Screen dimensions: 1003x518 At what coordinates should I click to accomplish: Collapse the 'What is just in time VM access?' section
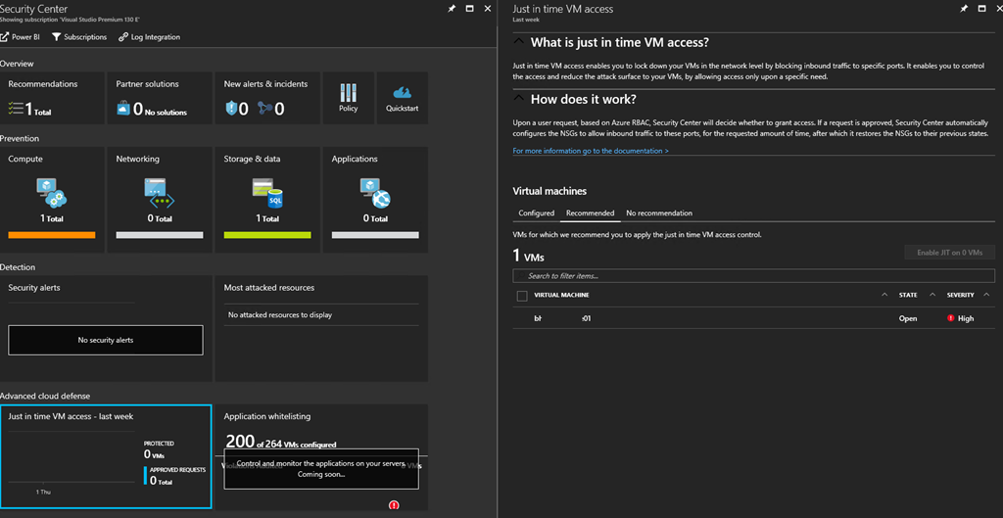pyautogui.click(x=519, y=43)
